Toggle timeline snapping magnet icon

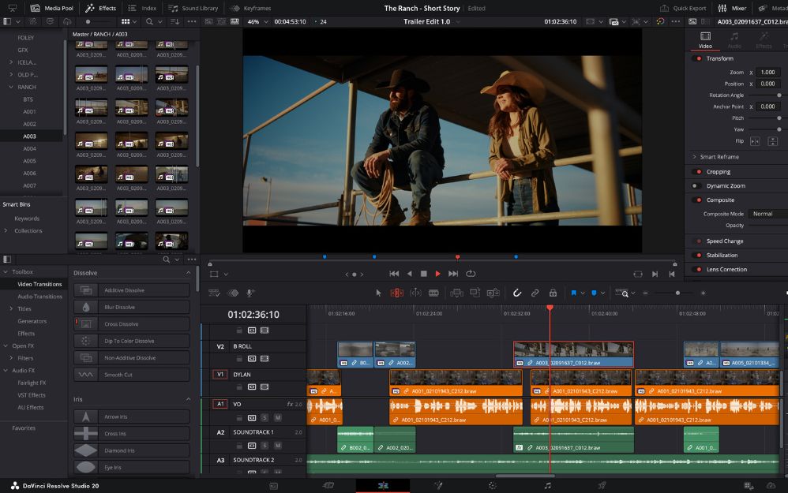[517, 293]
